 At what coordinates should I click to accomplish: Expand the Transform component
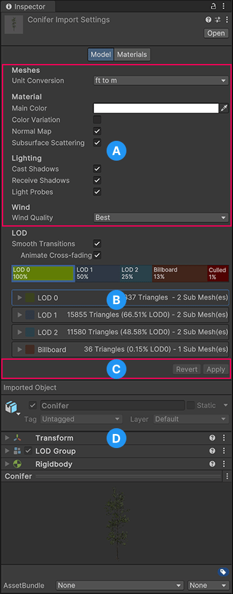pyautogui.click(x=7, y=438)
